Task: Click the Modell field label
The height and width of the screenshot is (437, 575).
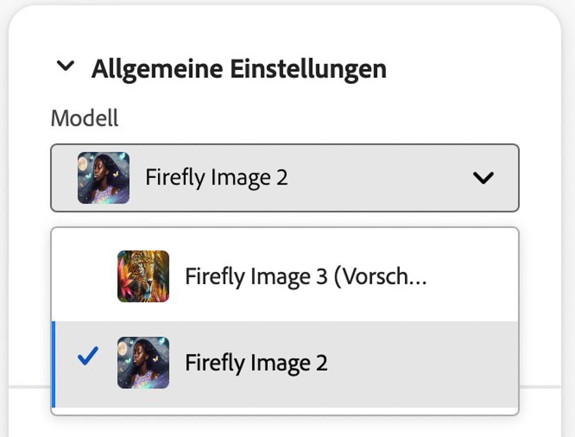Action: 85,118
